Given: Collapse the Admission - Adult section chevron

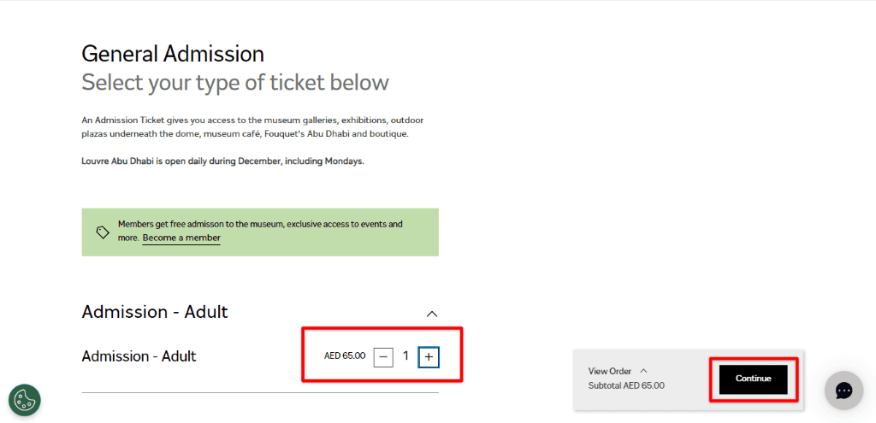Looking at the screenshot, I should pyautogui.click(x=432, y=314).
